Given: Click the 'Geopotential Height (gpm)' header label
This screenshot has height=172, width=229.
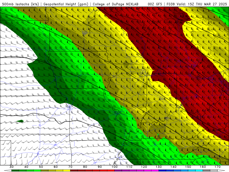Looking at the screenshot, I should (x=66, y=4).
